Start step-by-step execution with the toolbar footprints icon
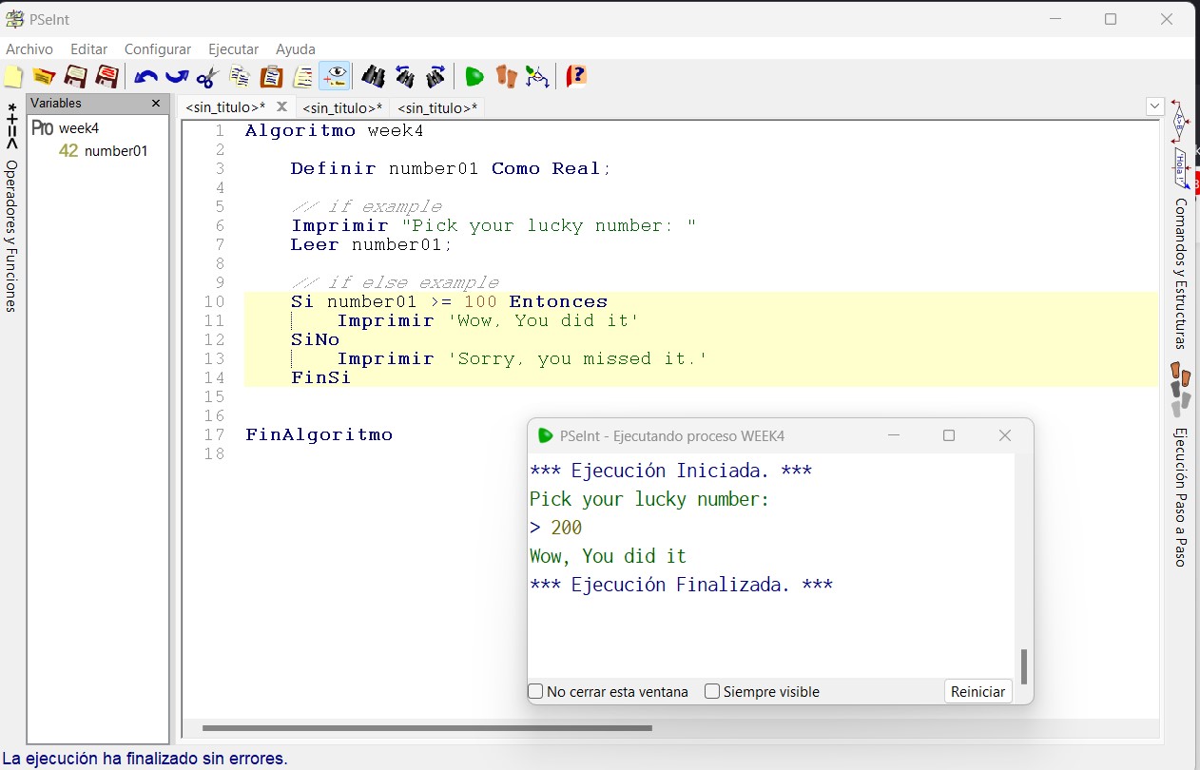The width and height of the screenshot is (1200, 770). coord(506,76)
